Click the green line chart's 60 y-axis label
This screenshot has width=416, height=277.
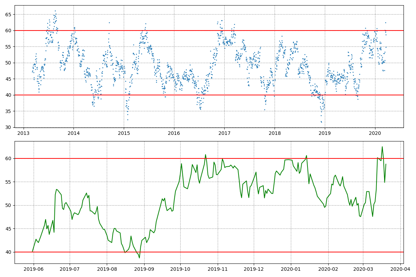[9, 158]
